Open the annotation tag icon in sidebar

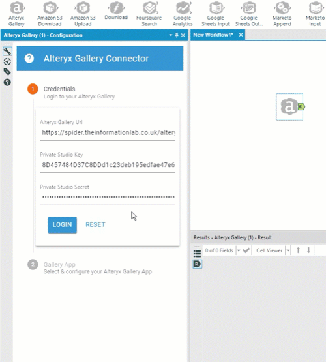7,72
